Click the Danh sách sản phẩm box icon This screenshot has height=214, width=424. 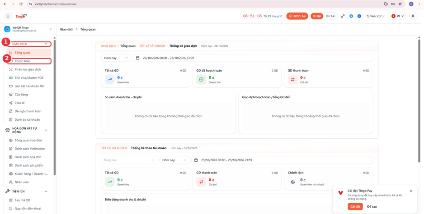(11, 165)
